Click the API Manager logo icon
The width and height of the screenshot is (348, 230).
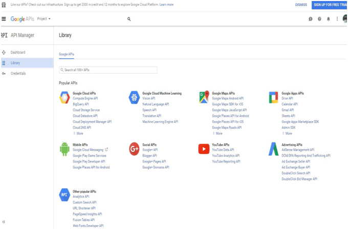[x=4, y=35]
